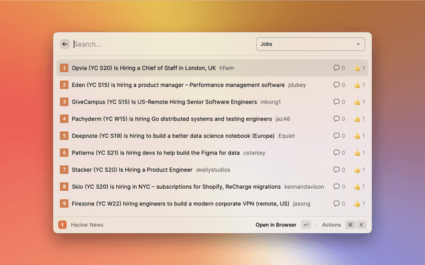This screenshot has height=265, width=425.
Task: Click the Hacker News Y logo icon
Action: [62, 225]
